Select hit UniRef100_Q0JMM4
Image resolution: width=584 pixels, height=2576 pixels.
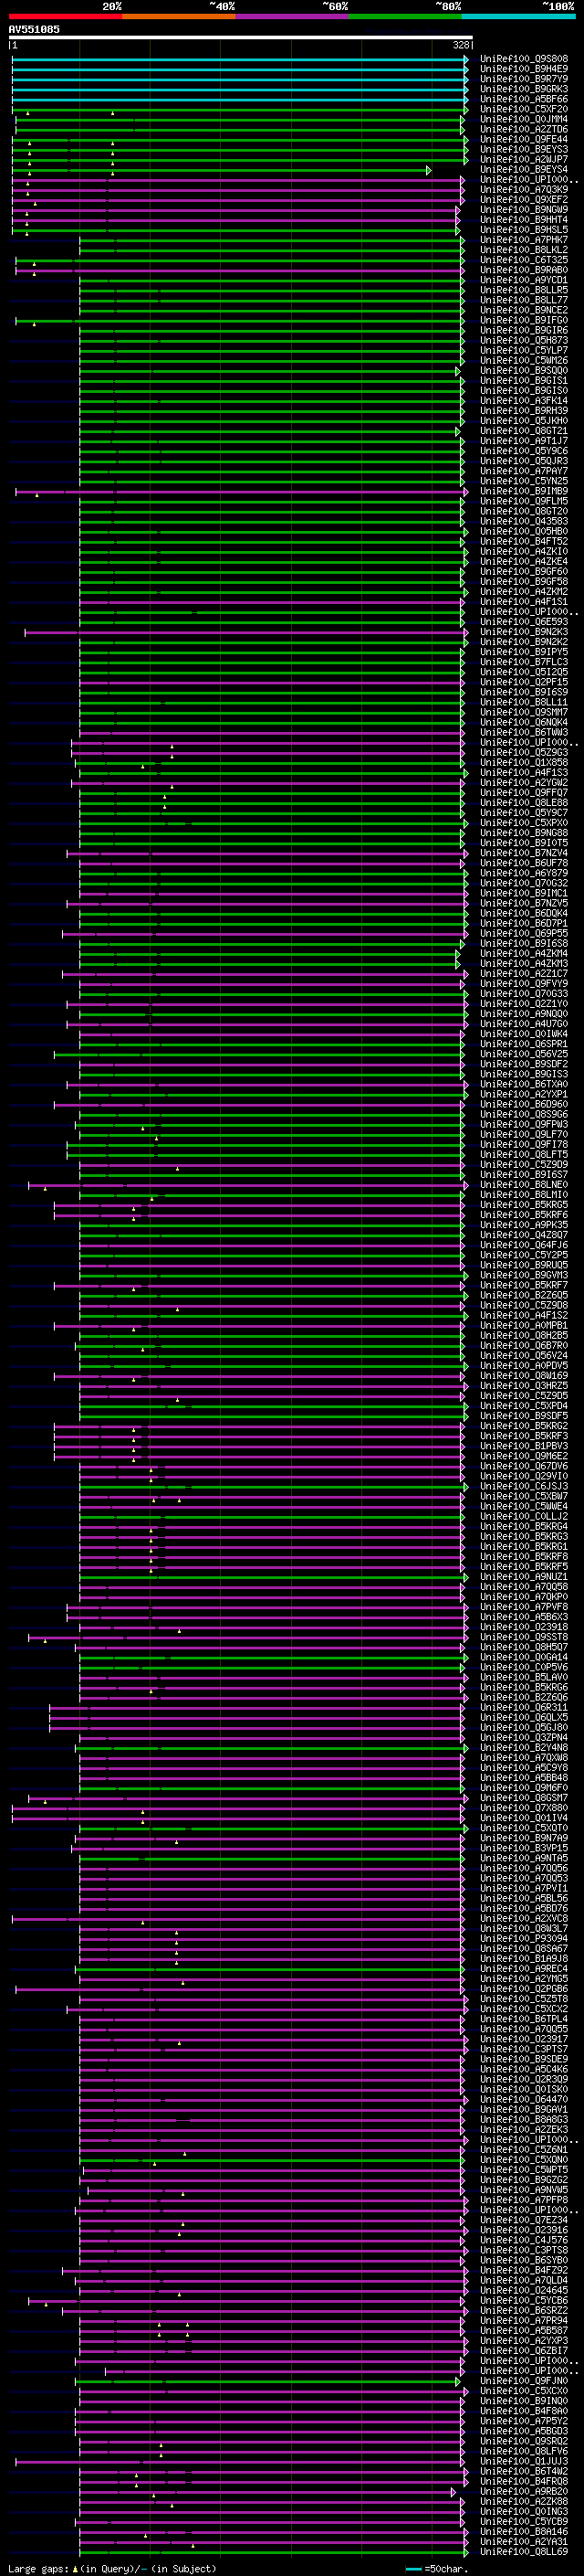click(x=524, y=119)
